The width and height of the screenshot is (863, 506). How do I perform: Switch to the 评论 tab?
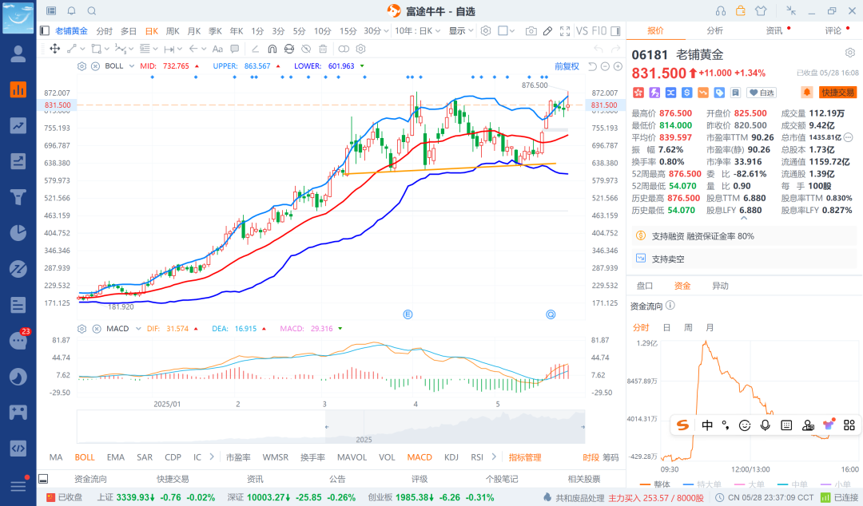tap(833, 31)
